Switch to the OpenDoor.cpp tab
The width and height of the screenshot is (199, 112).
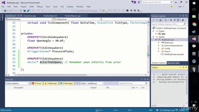(30, 16)
